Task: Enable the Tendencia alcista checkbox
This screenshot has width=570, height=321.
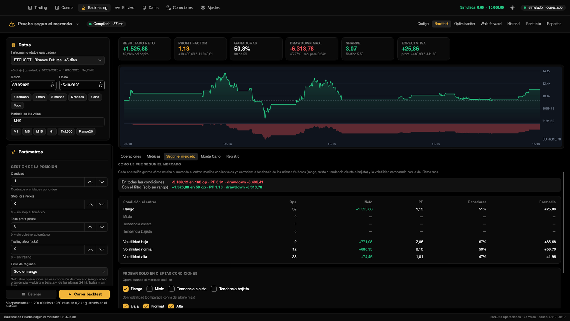Action: 171,289
